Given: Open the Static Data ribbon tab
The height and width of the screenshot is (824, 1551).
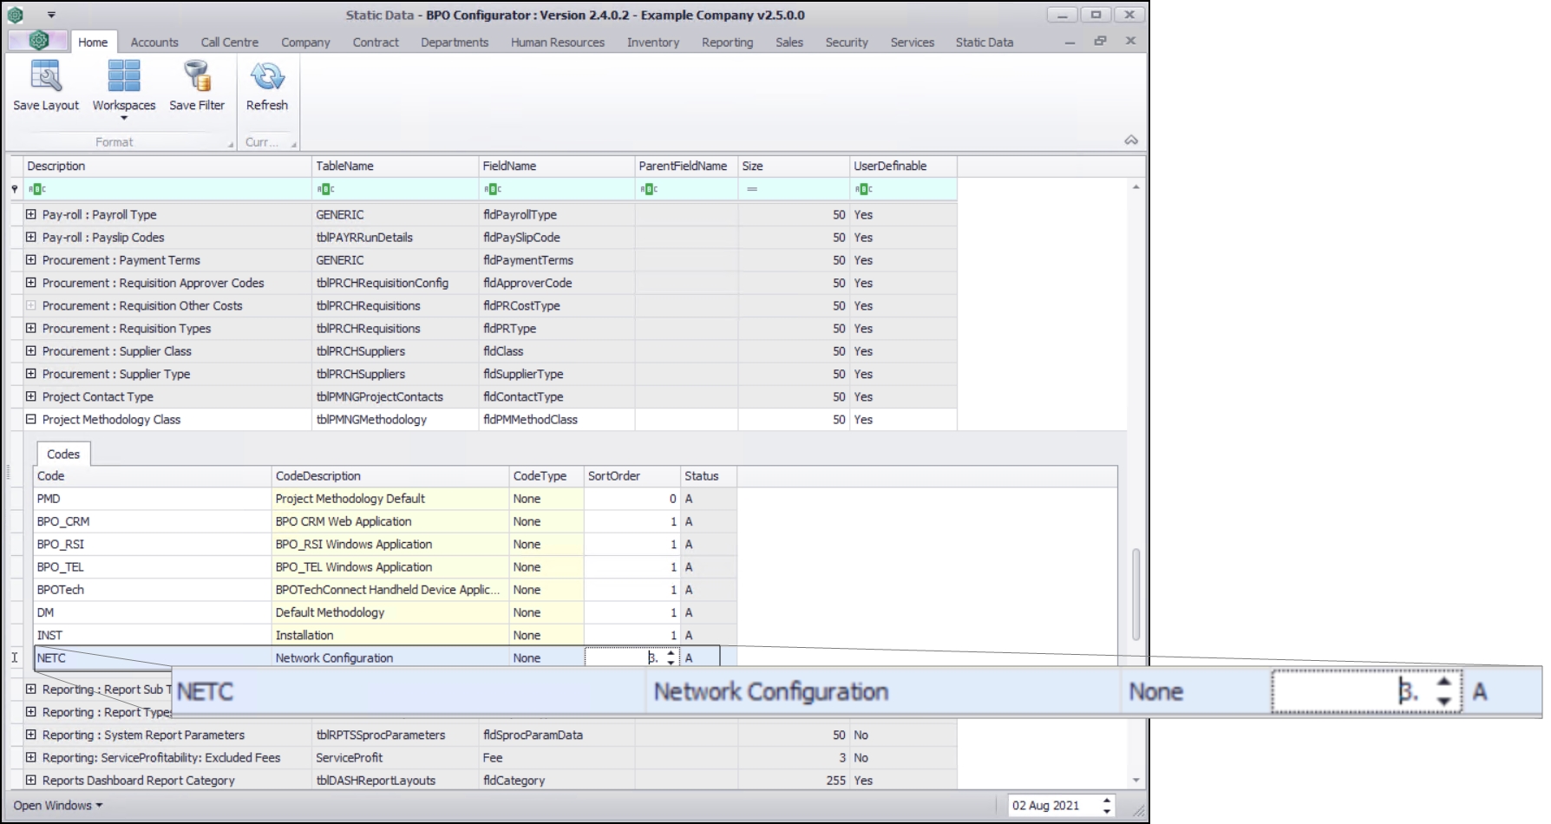Looking at the screenshot, I should 984,43.
